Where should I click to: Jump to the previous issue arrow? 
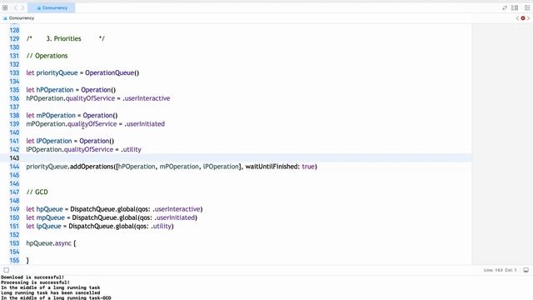pos(517,18)
